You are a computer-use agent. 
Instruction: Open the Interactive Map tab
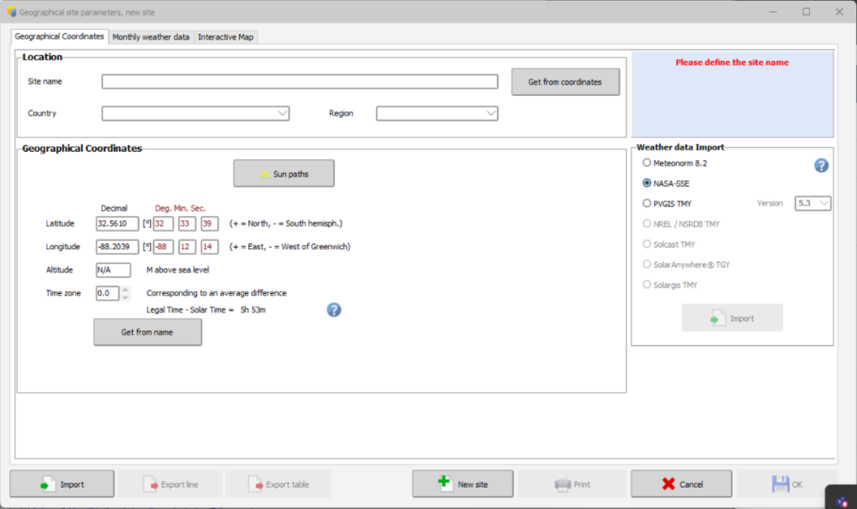(226, 37)
